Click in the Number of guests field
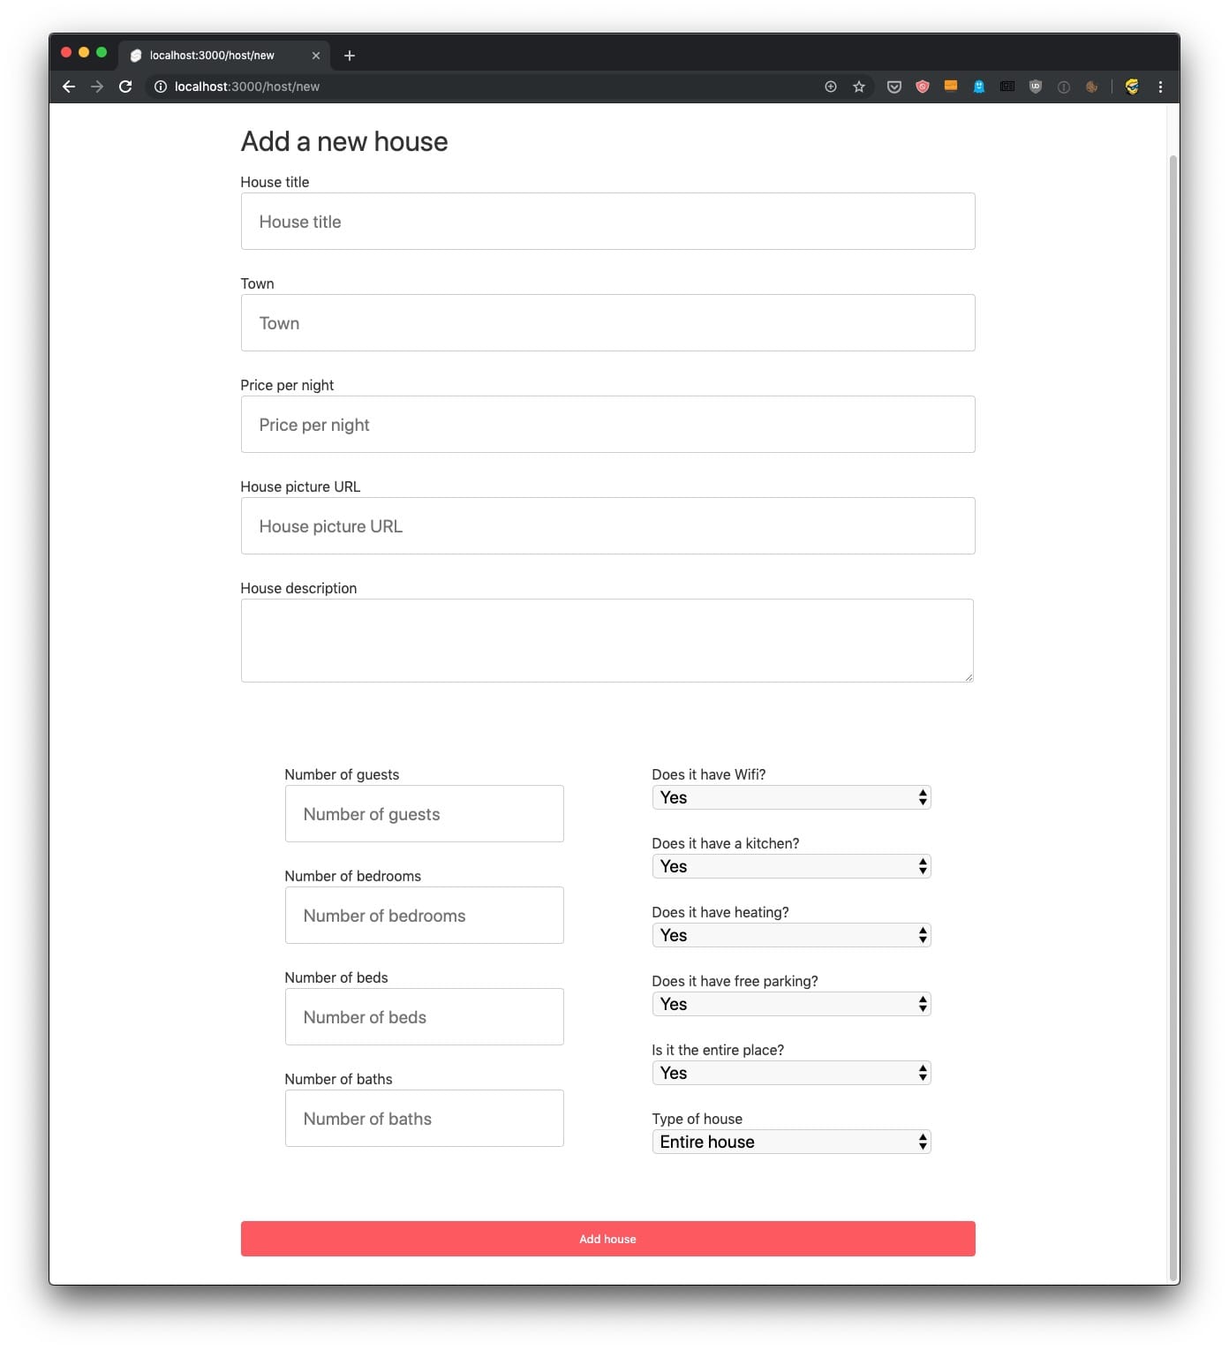 click(424, 814)
